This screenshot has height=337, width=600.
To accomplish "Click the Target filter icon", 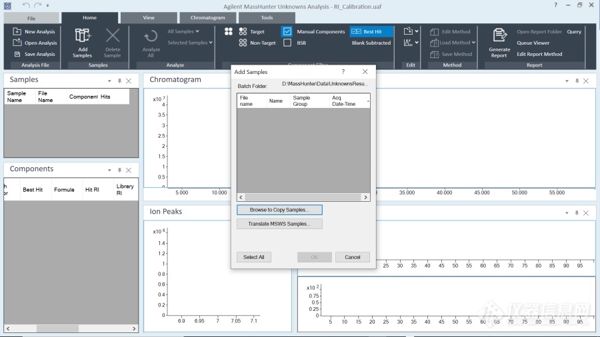I will [x=243, y=31].
